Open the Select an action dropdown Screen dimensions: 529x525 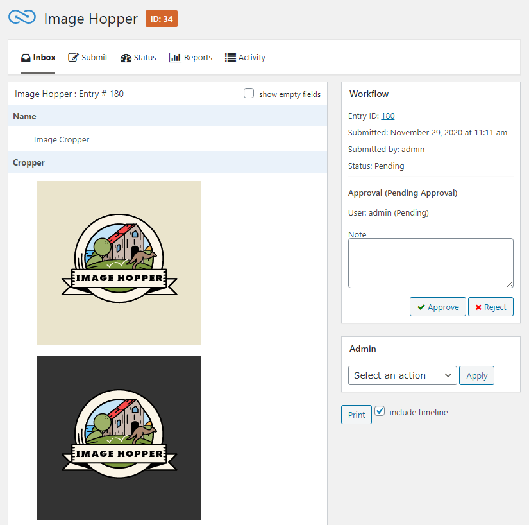[x=402, y=375]
